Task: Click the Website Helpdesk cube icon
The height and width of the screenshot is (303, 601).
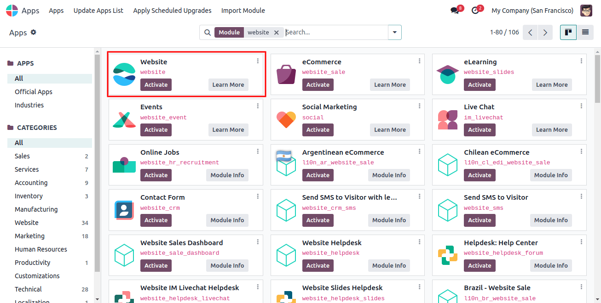Action: pos(286,255)
